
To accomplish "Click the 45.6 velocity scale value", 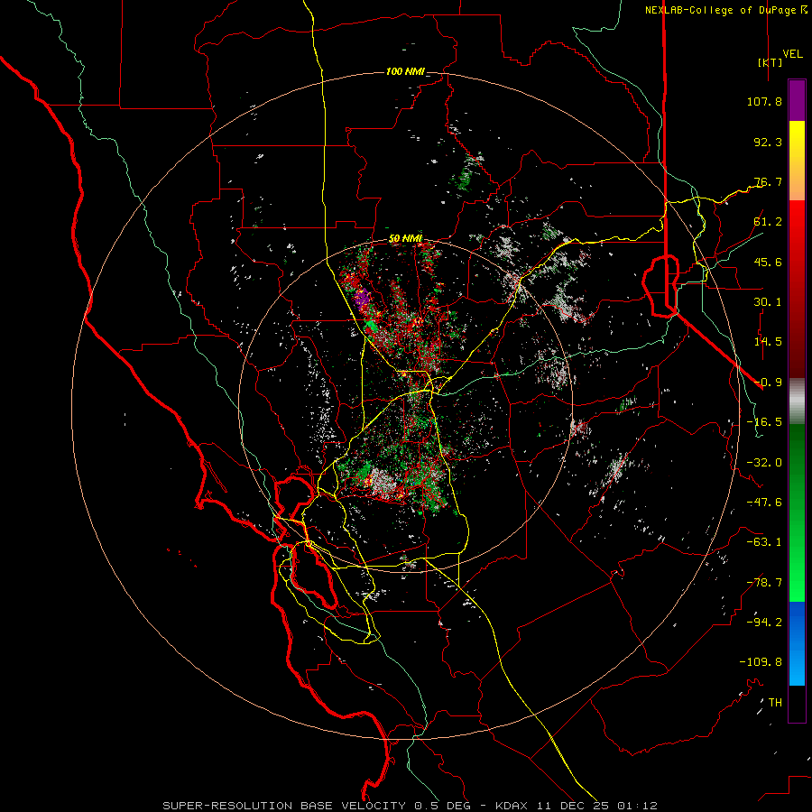I will point(768,262).
